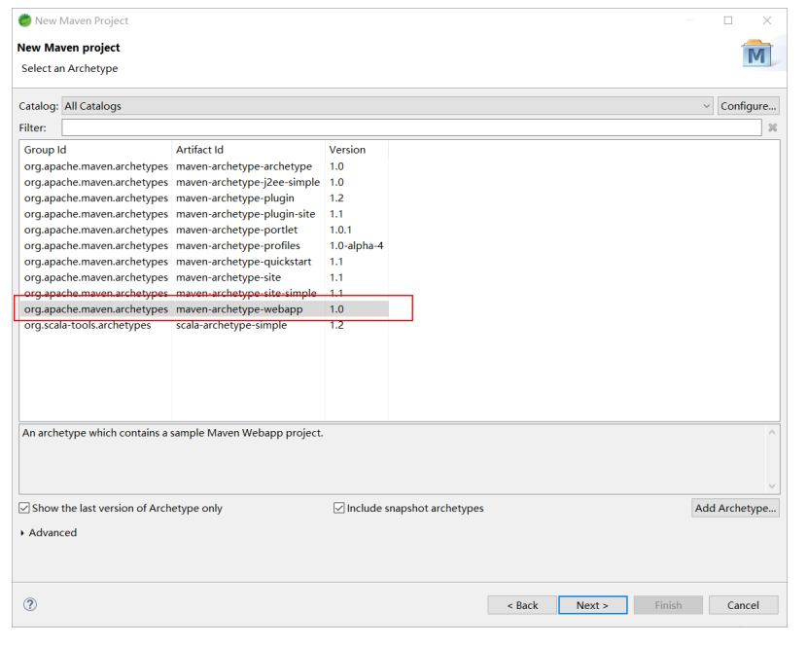Select the maven-archetype-plugin-site row
The image size is (808, 645).
pyautogui.click(x=205, y=214)
